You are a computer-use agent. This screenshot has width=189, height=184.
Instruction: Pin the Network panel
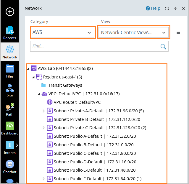175,9
